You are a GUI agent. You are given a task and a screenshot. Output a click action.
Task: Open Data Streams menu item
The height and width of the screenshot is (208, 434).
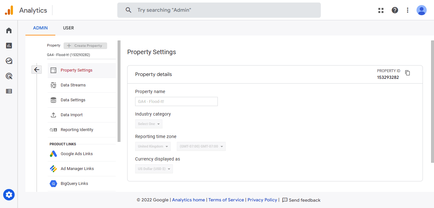click(82, 85)
